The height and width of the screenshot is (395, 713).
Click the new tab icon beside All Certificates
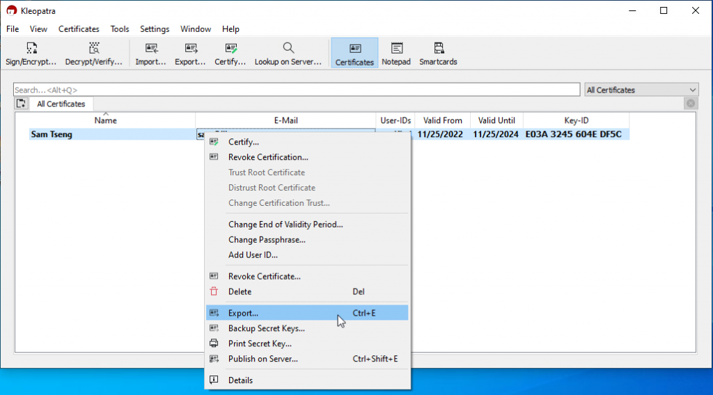pyautogui.click(x=21, y=104)
